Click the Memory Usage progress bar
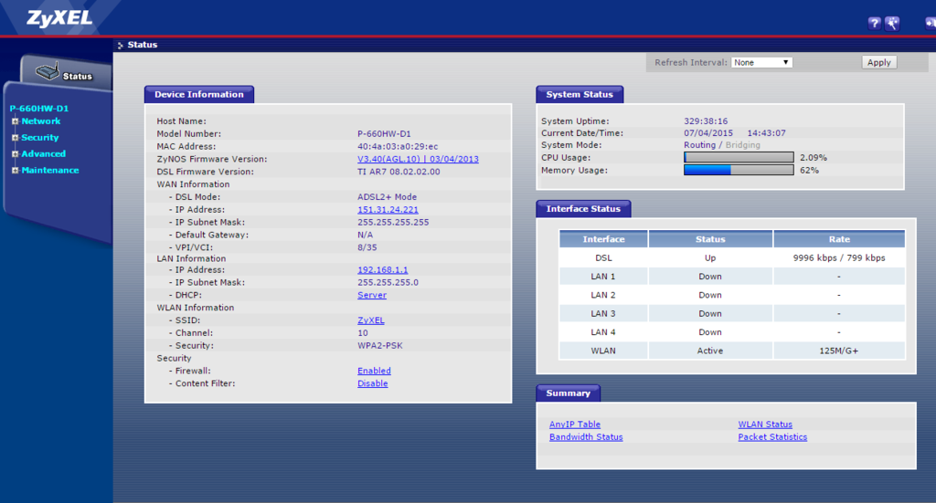This screenshot has height=503, width=936. [x=739, y=170]
